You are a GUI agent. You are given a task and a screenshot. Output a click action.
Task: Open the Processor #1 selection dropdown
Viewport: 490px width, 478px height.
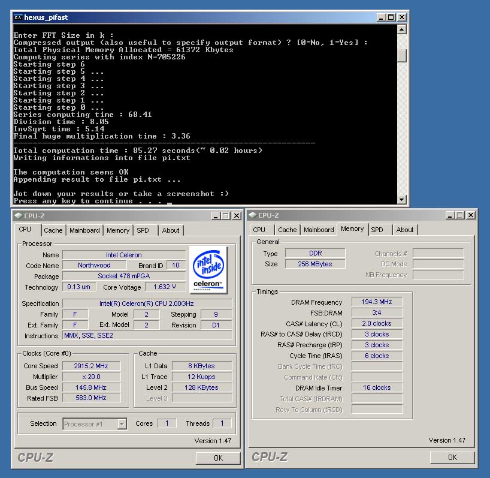pos(122,424)
